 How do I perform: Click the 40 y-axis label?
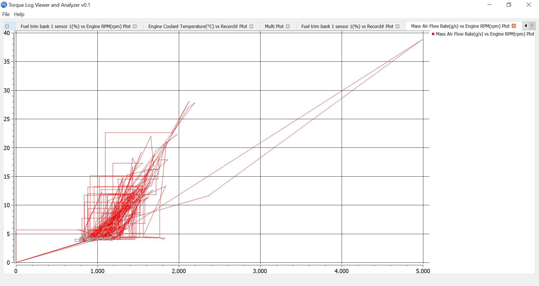pyautogui.click(x=7, y=33)
